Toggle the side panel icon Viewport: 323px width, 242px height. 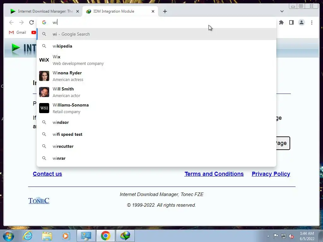291,22
